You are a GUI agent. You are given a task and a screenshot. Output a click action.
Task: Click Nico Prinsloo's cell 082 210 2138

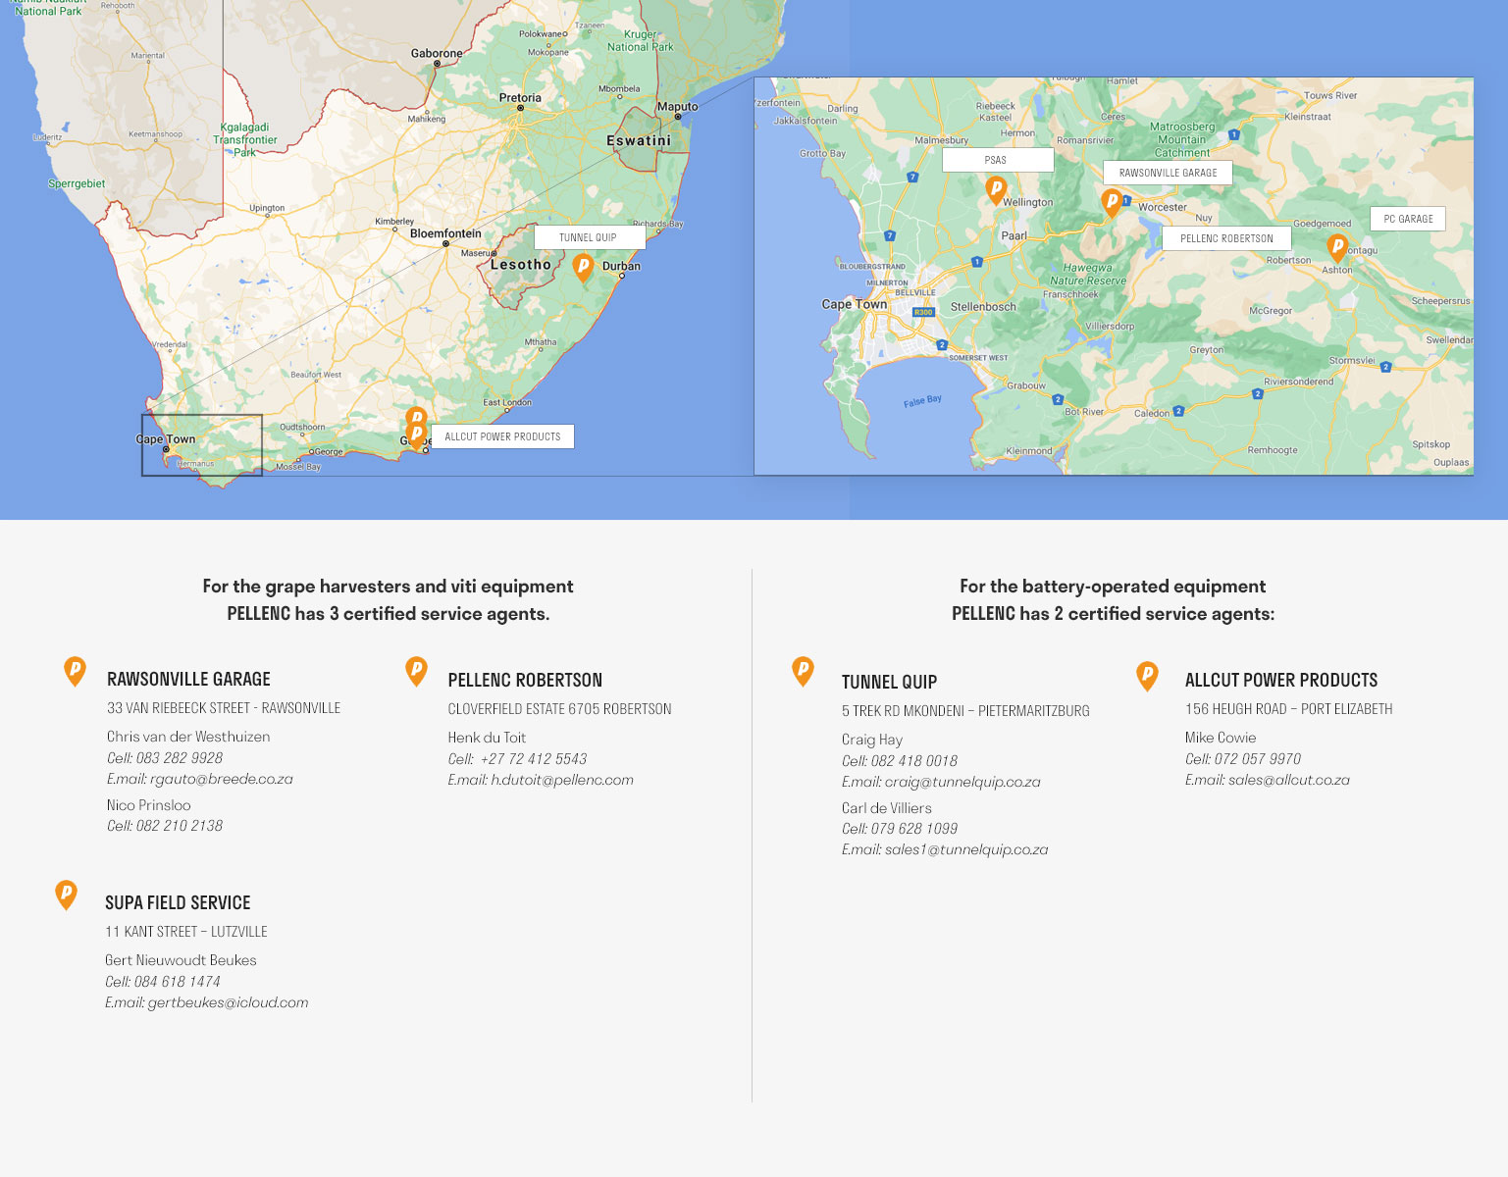(180, 826)
